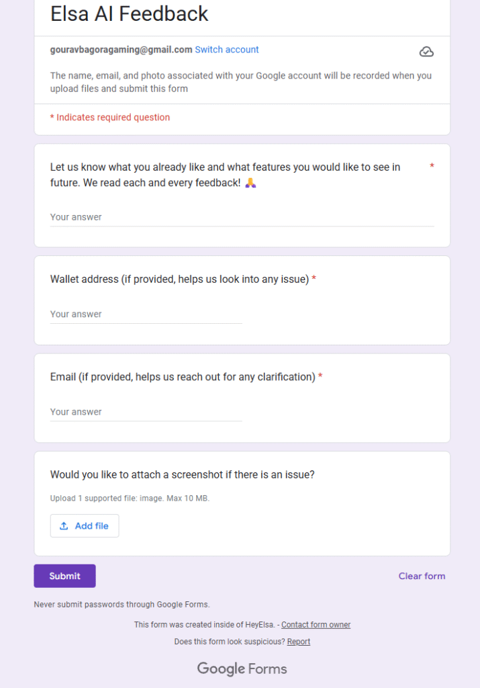Report this form as suspicious
The height and width of the screenshot is (688, 480).
(x=299, y=642)
